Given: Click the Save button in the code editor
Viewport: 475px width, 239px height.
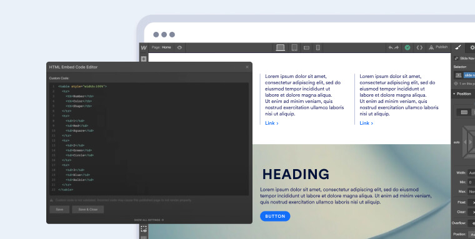Looking at the screenshot, I should click(59, 209).
